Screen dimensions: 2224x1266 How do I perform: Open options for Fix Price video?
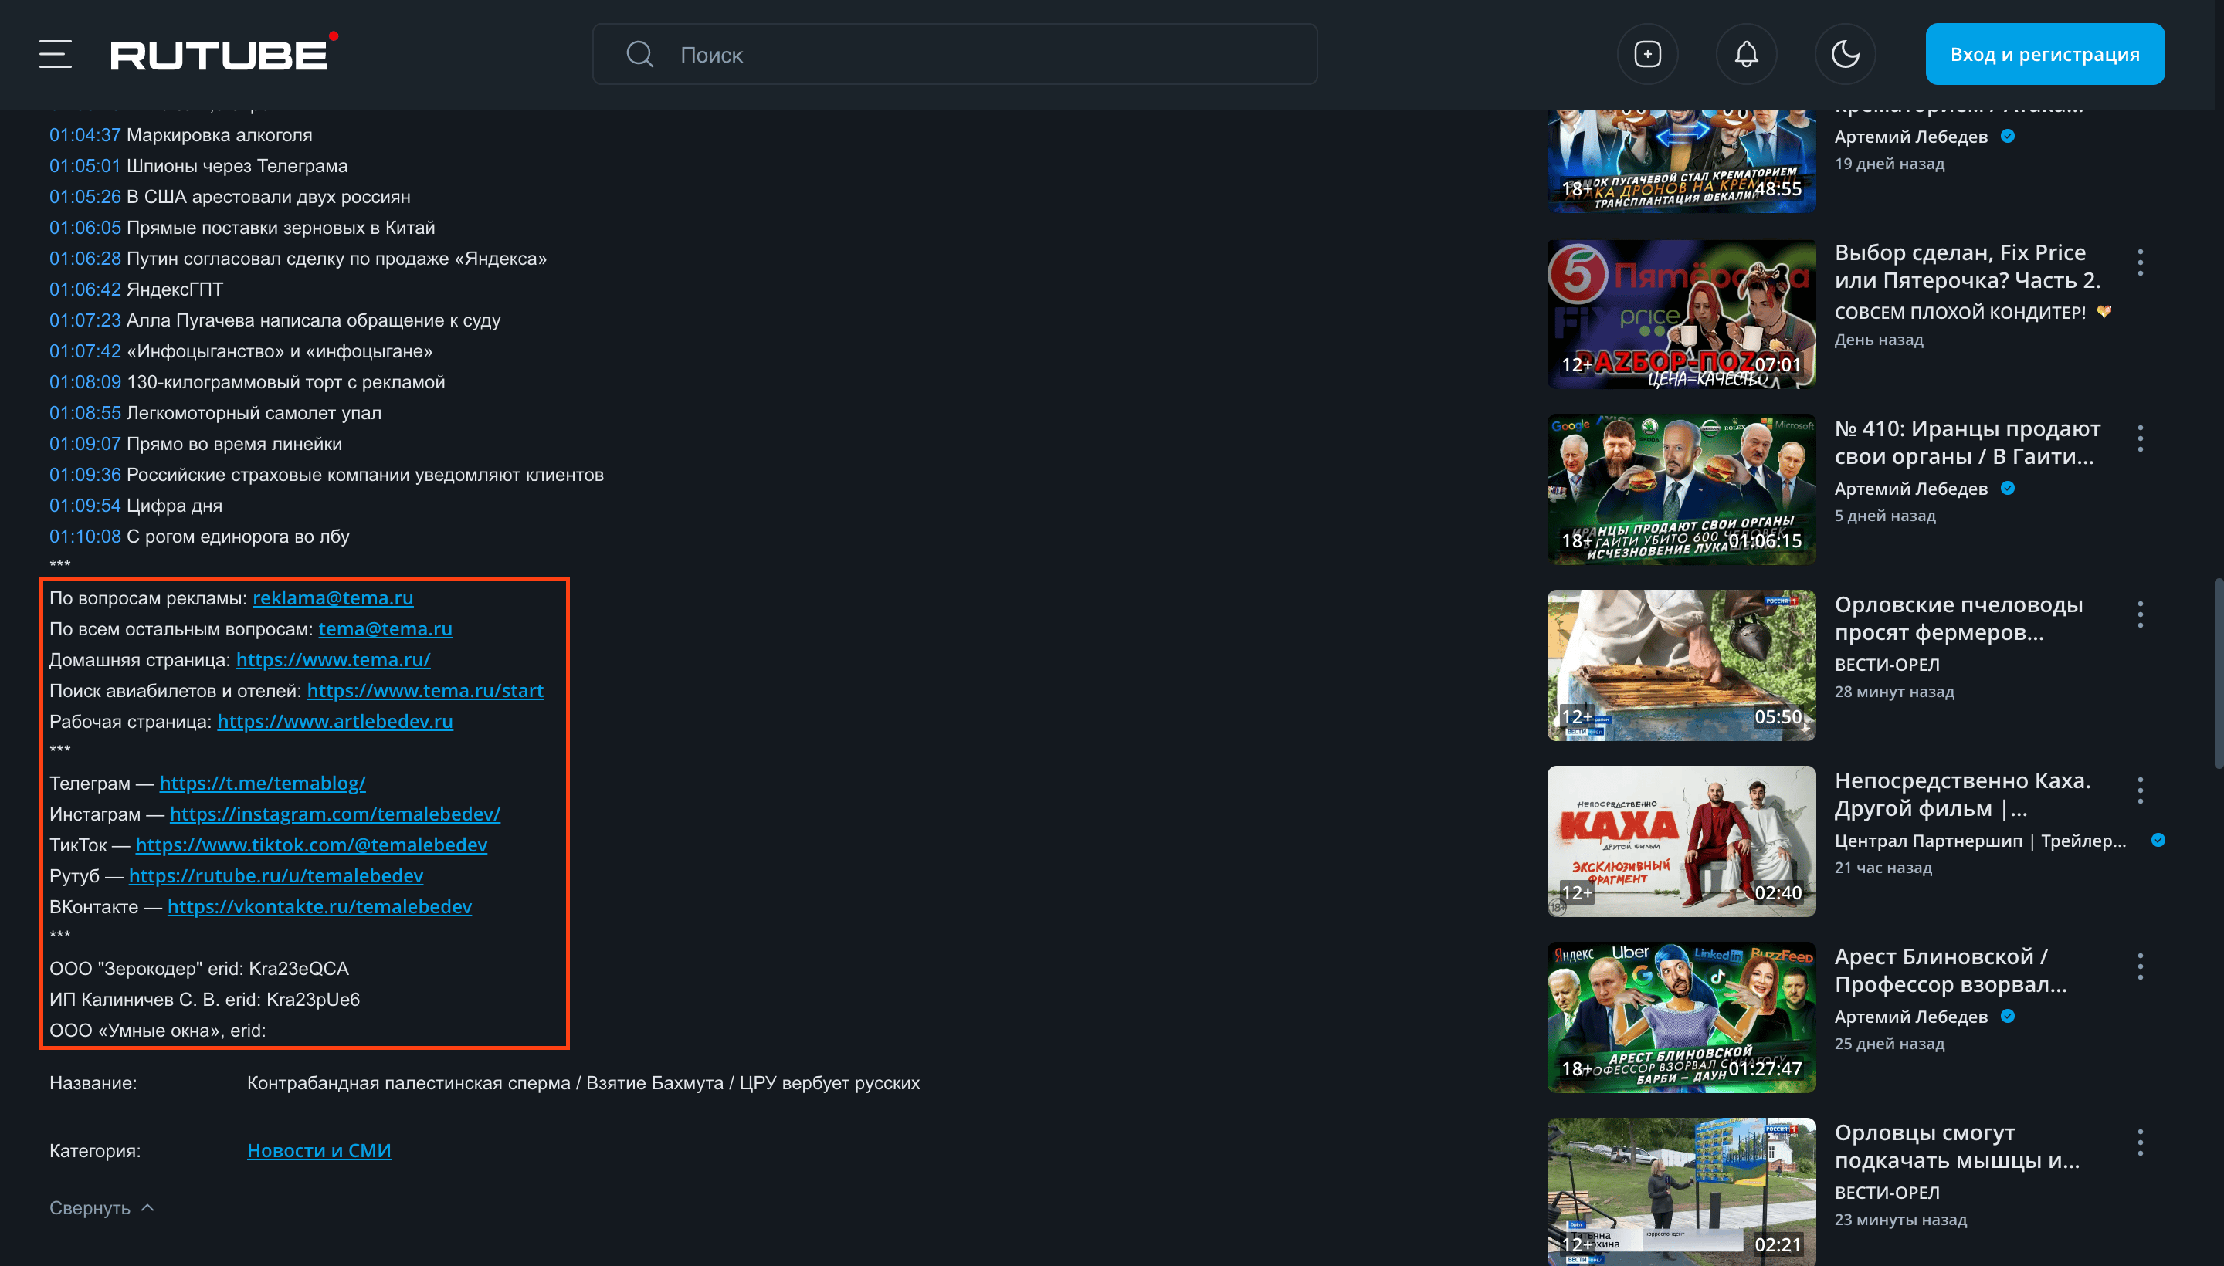2140,262
